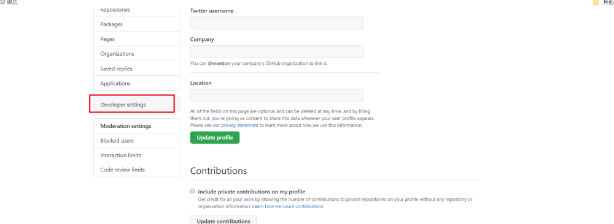Focus the Twitter username input field
614x224 pixels.
[x=277, y=23]
